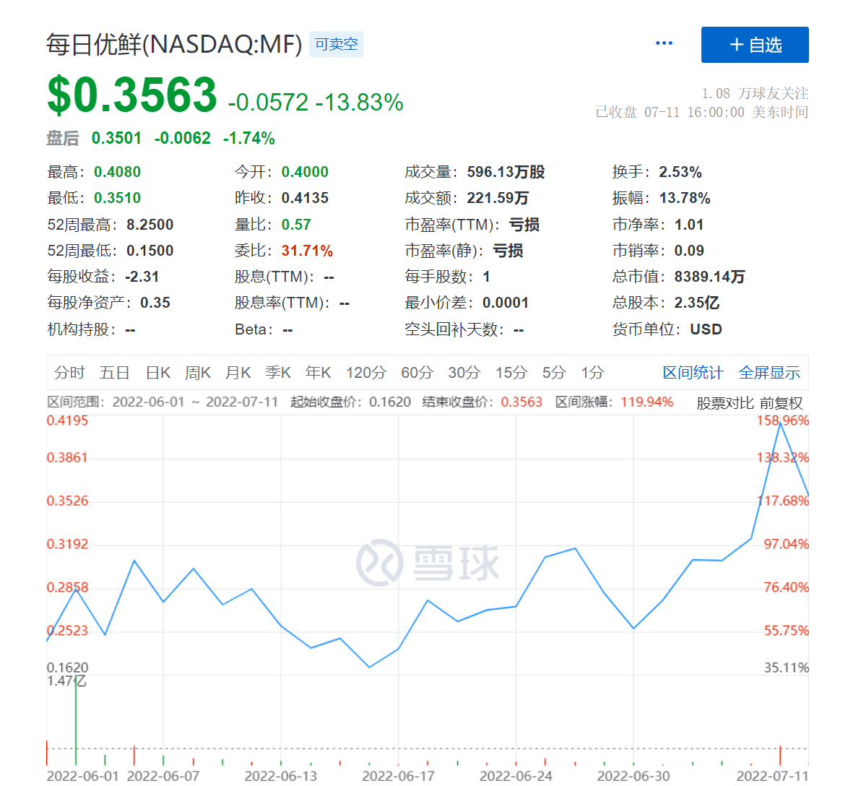This screenshot has height=786, width=848.
Task: Click the 量比 value 0.57
Action: point(296,225)
